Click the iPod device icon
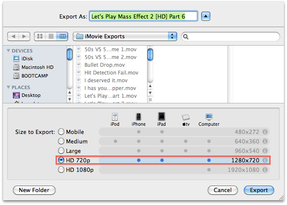The height and width of the screenshot is (205, 287). (x=115, y=117)
